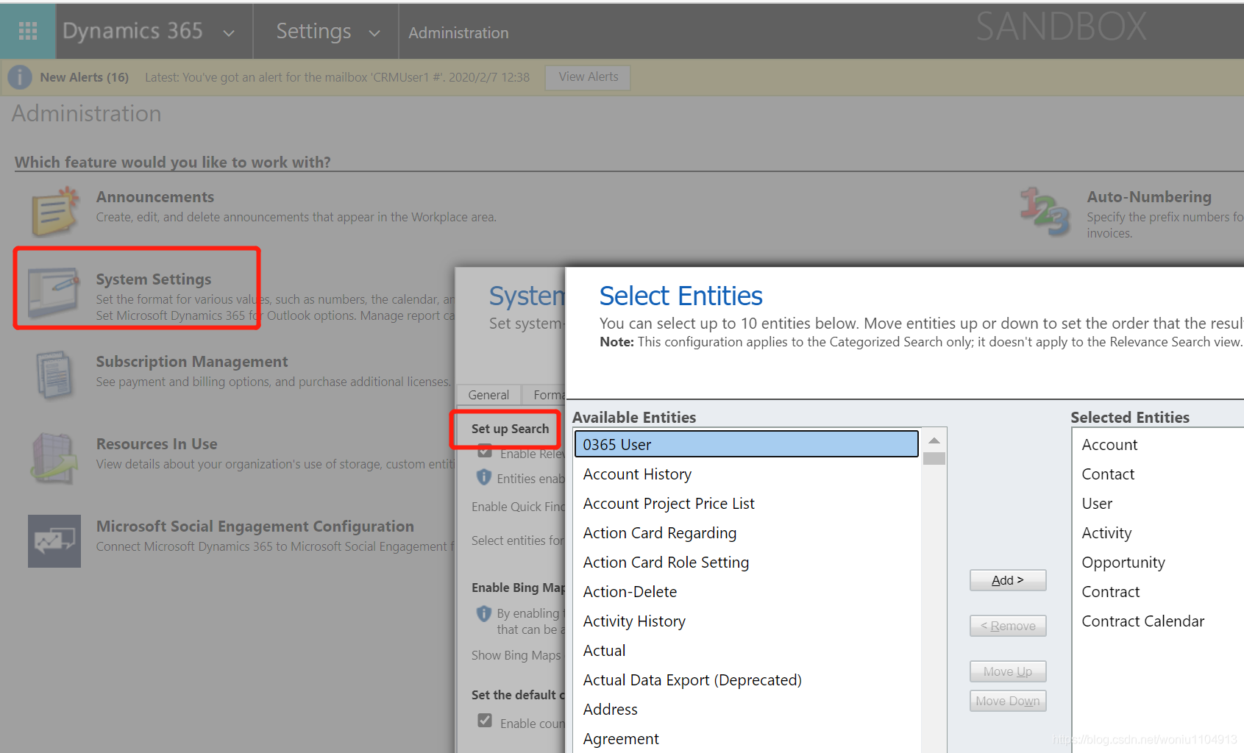Open the Auto-Numbering link

tap(1149, 197)
